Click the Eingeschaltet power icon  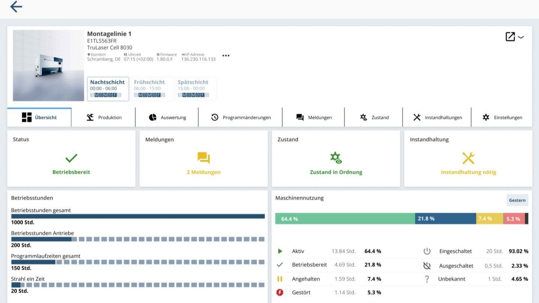click(427, 251)
